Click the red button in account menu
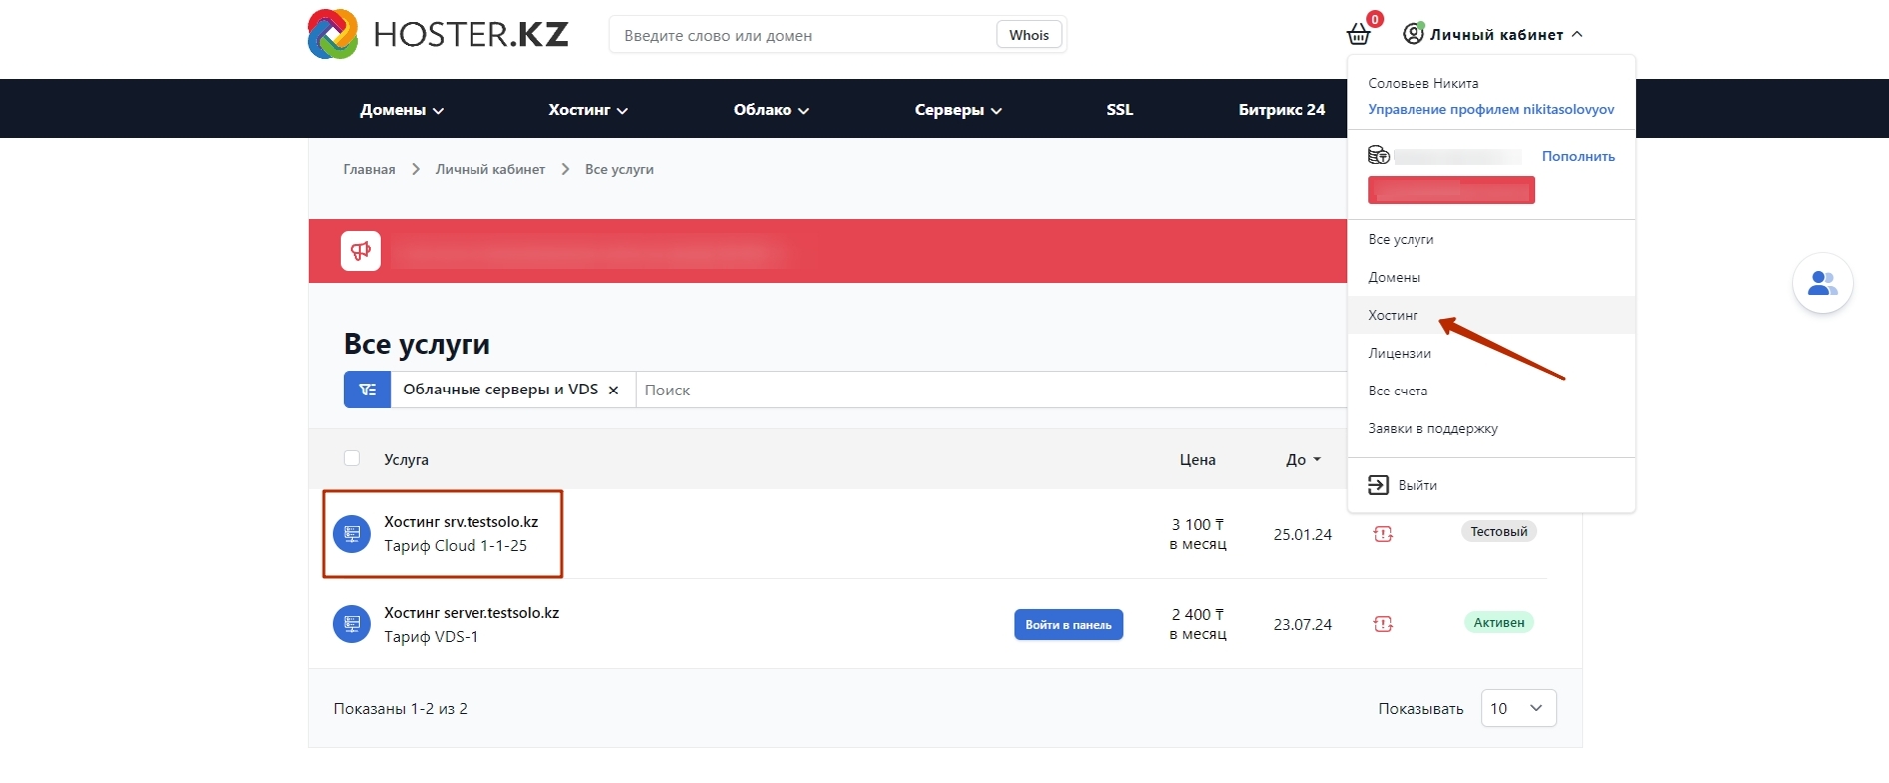Image resolution: width=1889 pixels, height=783 pixels. click(x=1450, y=190)
